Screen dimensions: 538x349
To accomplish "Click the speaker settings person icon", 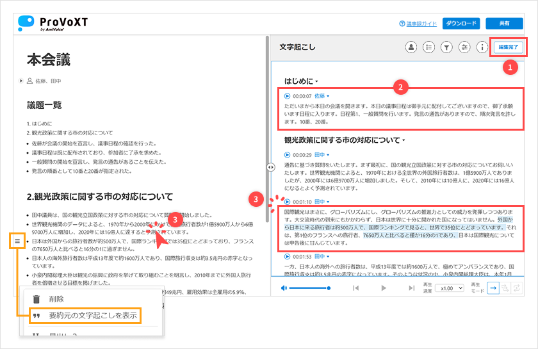I will pyautogui.click(x=412, y=47).
